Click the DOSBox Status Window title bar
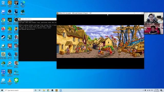The width and height of the screenshot is (164, 92). (x=37, y=19)
